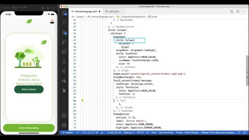The height and width of the screenshot is (140, 249).
Task: Click the Open Changes icon in editor toolbar
Action: coord(232,11)
